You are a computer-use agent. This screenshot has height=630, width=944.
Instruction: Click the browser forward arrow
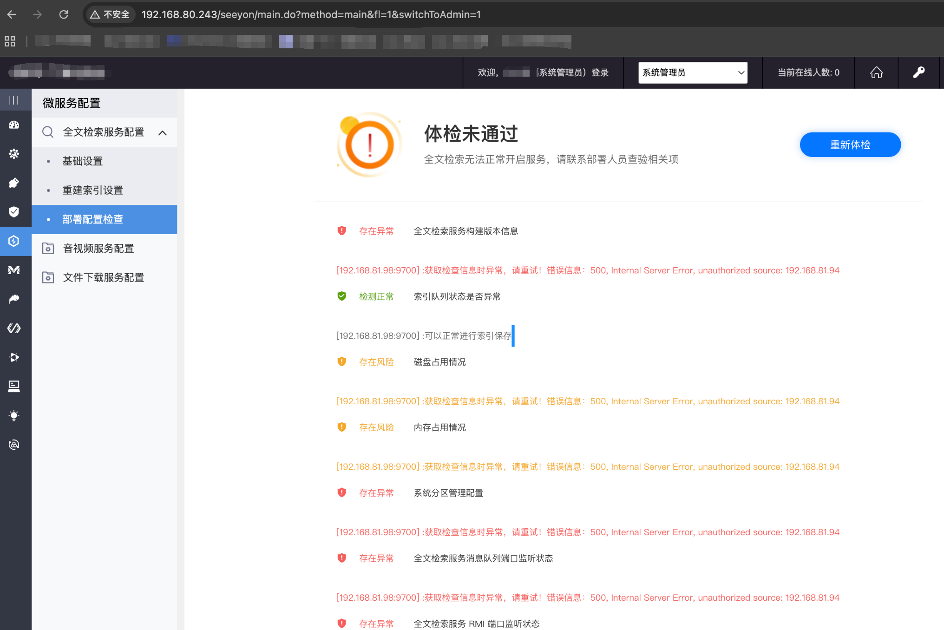tap(38, 14)
